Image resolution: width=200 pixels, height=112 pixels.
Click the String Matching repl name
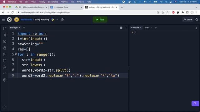[42, 20]
